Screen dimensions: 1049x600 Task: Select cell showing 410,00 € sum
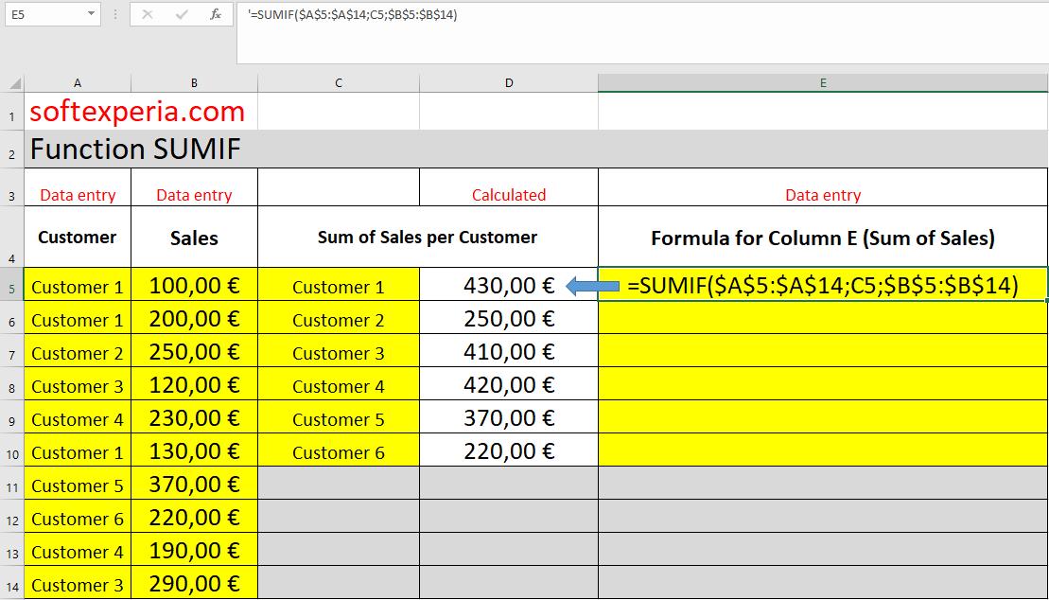[x=509, y=351]
